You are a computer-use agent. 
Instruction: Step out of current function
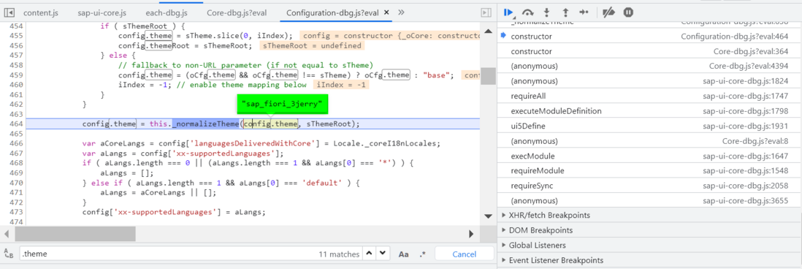coord(565,12)
